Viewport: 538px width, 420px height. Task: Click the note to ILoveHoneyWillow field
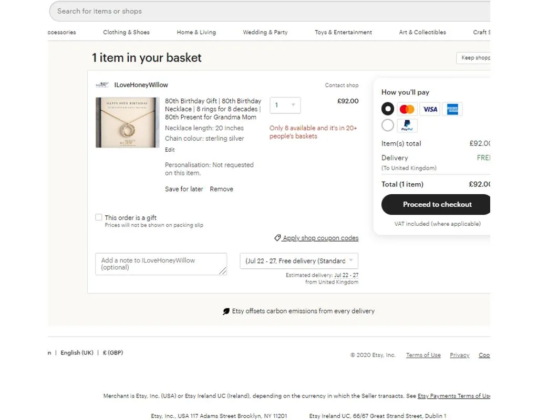161,264
